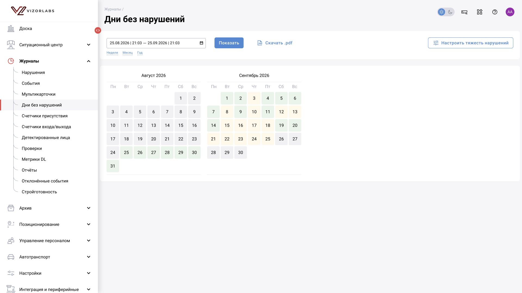Collapse the sidebar with the red arrow button
522x293 pixels.
coord(98,30)
